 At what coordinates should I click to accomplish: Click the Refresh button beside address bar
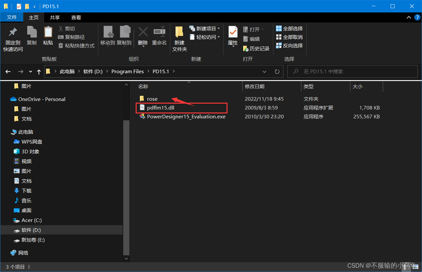point(277,71)
